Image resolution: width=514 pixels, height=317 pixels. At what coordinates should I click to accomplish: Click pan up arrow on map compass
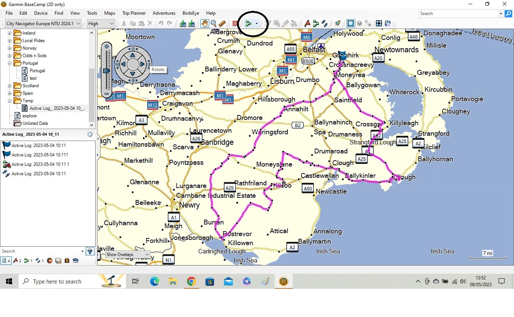133,55
